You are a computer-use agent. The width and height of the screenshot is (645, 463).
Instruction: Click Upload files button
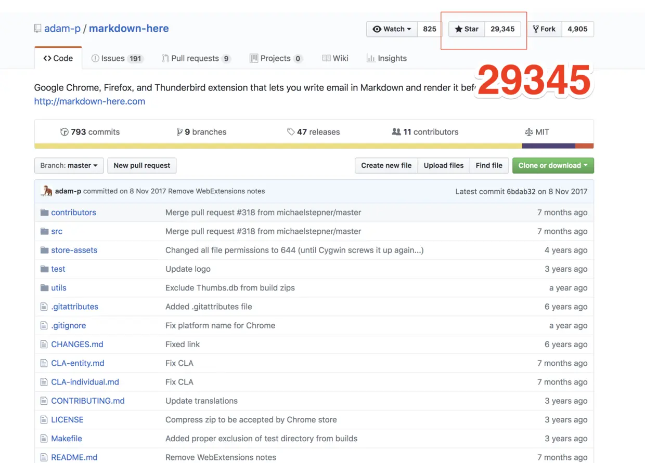444,165
